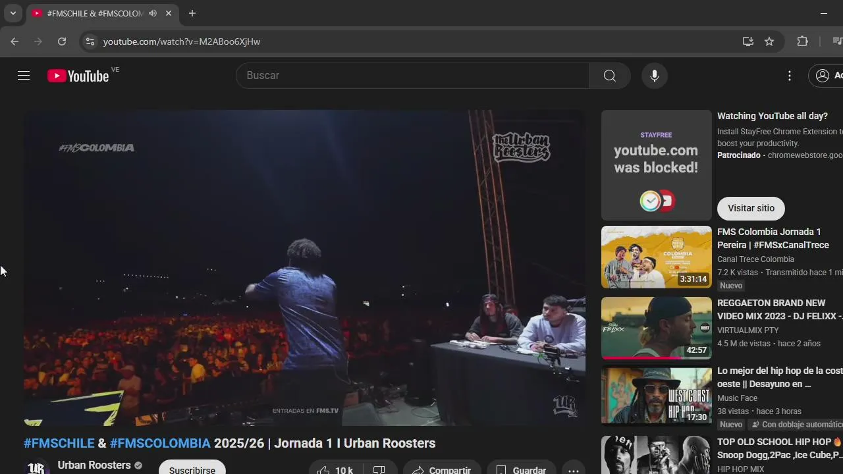
Task: View site information icon in address bar
Action: [90, 41]
